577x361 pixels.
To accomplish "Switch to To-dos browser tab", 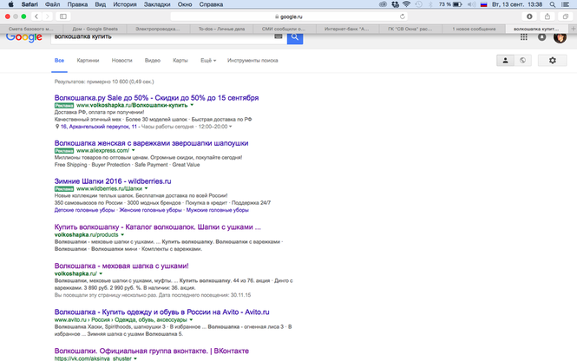I will (x=221, y=29).
